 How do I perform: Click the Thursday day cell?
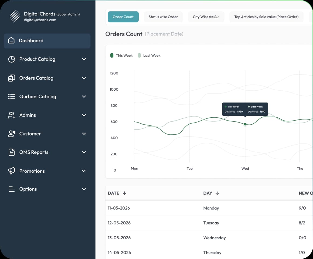(x=212, y=253)
